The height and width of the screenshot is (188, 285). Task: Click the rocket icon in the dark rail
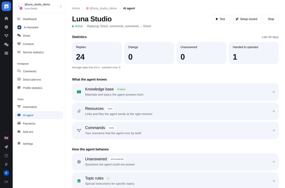click(6, 147)
